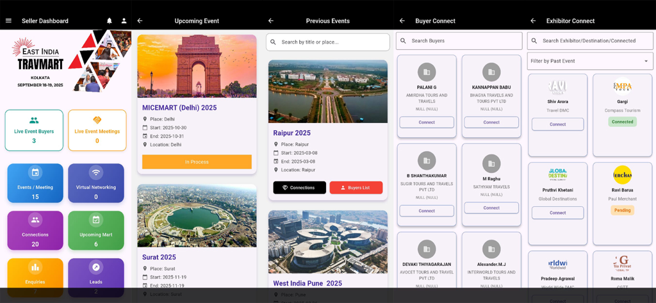This screenshot has height=303, width=656.
Task: Click KANNAPPAN BABU's company avatar icon
Action: (x=491, y=72)
